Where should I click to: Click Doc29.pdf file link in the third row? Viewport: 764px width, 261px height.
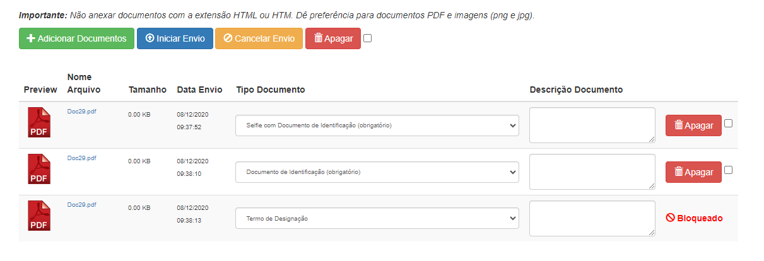click(x=81, y=205)
